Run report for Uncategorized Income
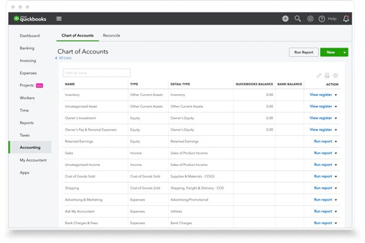The image size is (365, 243). click(323, 165)
